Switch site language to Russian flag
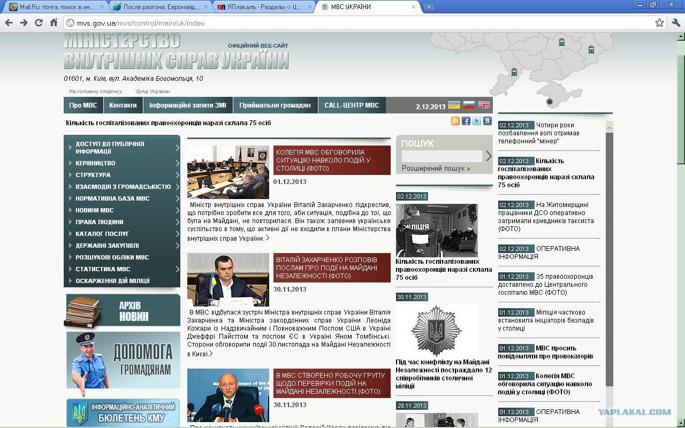The width and height of the screenshot is (685, 428). coord(469,105)
